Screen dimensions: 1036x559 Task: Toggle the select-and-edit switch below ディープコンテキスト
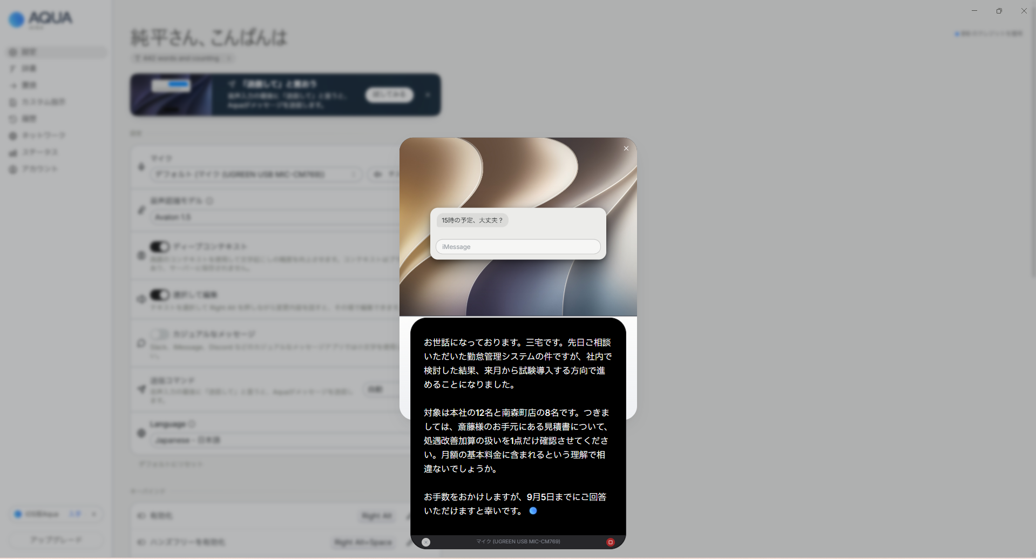coord(160,295)
